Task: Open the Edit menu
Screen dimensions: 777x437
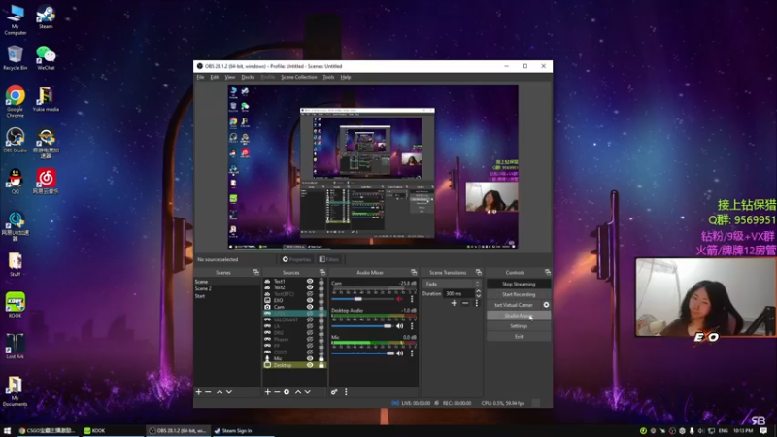Action: click(214, 77)
